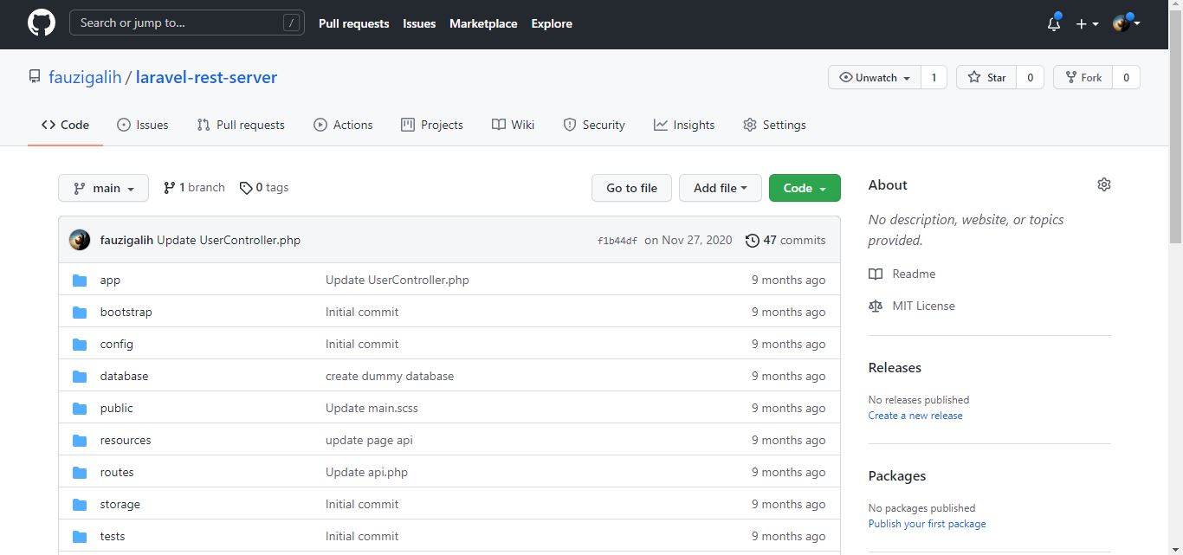Click the resources folder icon
Screen dimensions: 1183x555
pos(80,440)
